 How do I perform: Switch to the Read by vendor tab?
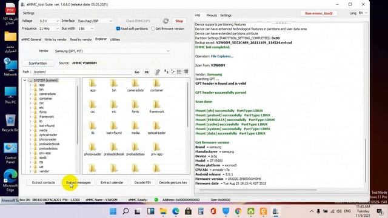pyautogui.click(x=81, y=39)
